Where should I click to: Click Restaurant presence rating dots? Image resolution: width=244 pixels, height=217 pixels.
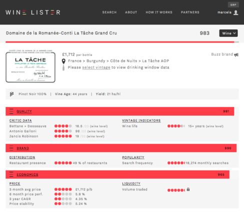tap(63, 163)
